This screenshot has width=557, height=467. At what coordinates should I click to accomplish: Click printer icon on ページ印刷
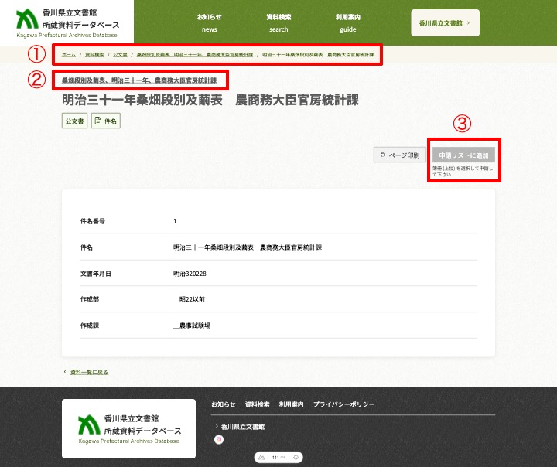point(383,155)
